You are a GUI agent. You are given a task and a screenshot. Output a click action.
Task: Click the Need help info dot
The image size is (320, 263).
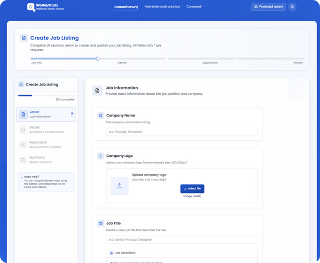22,178
